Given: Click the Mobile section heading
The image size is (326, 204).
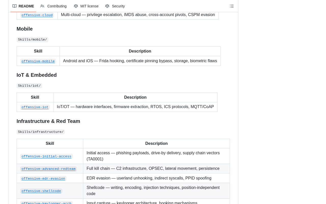Looking at the screenshot, I should 25,29.
